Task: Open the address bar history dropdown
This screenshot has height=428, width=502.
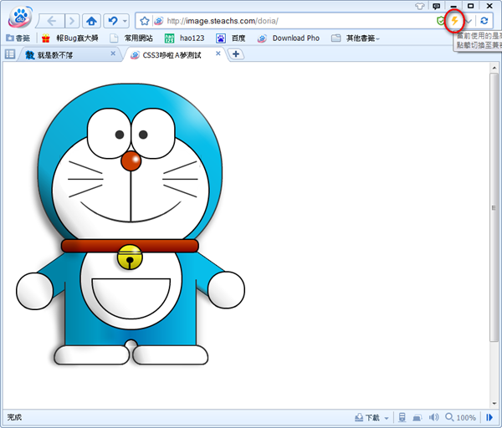Action: [x=469, y=20]
